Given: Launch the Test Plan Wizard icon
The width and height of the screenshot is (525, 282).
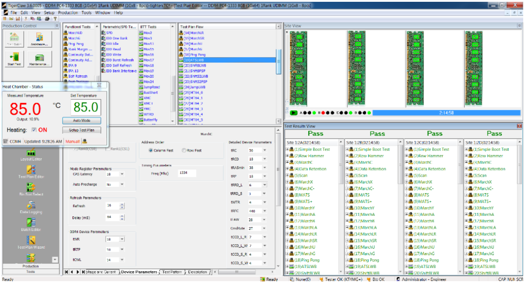Looking at the screenshot, I should coord(31,241).
